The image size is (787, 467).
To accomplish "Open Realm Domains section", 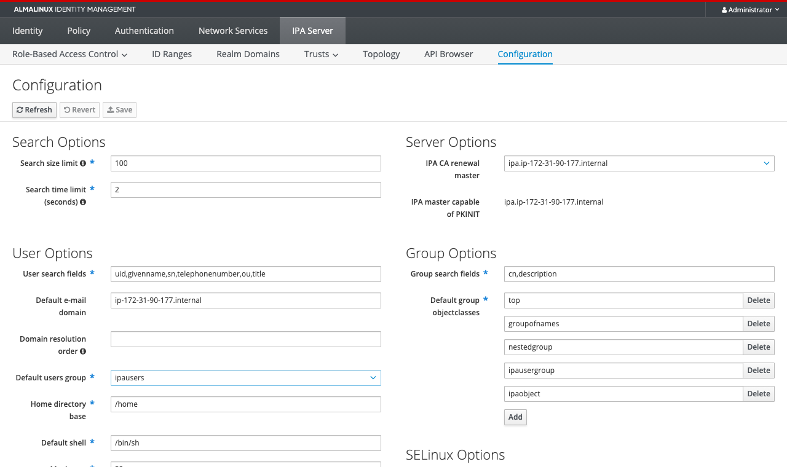I will point(248,54).
